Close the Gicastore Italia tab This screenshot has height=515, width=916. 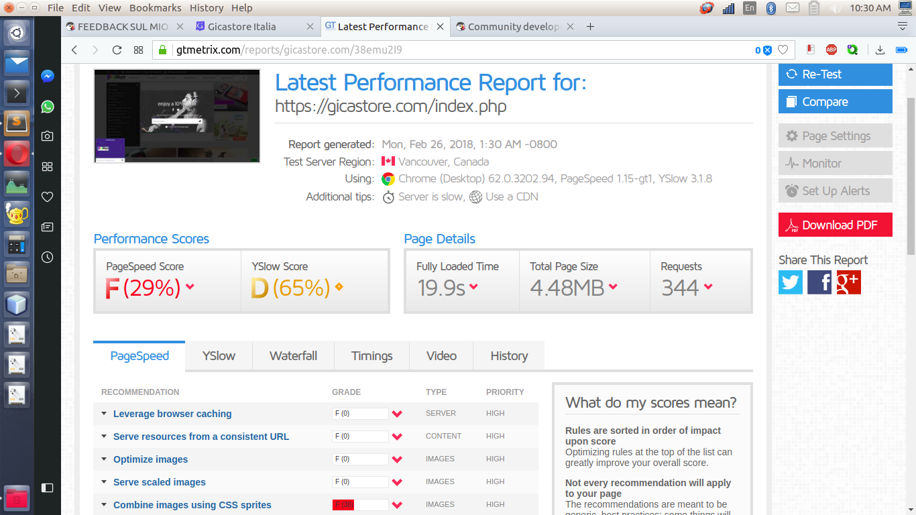[x=310, y=27]
